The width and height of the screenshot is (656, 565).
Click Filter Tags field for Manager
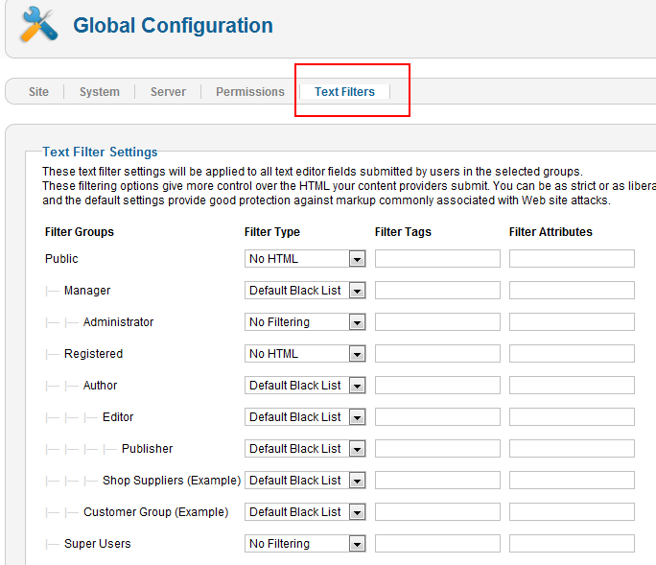(437, 291)
